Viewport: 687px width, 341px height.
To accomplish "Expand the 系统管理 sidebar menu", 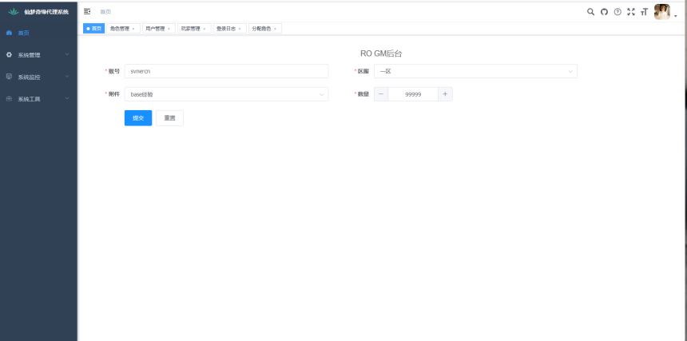I will pyautogui.click(x=38, y=55).
